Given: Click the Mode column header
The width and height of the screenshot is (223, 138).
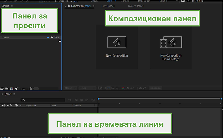Looking at the screenshot, I should coord(54,105).
